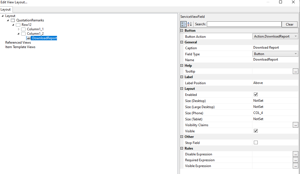Select the QuotationRemarks tree item label
300x174 pixels.
click(x=30, y=20)
